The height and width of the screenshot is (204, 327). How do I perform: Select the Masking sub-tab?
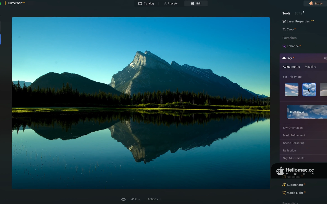point(310,67)
